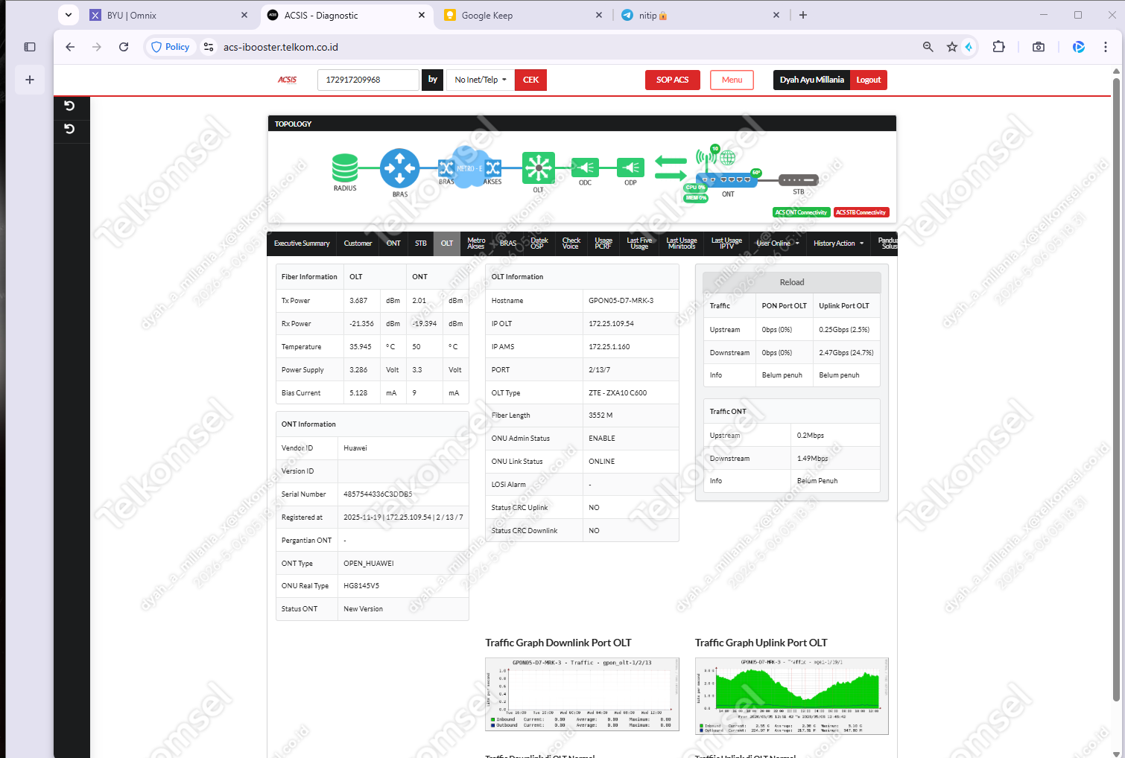Screen dimensions: 1125x758
Task: Select the ONT tab
Action: pos(393,243)
